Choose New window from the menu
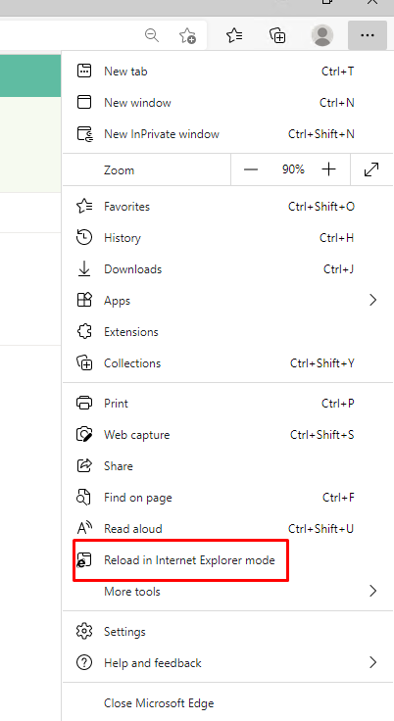 tap(227, 103)
